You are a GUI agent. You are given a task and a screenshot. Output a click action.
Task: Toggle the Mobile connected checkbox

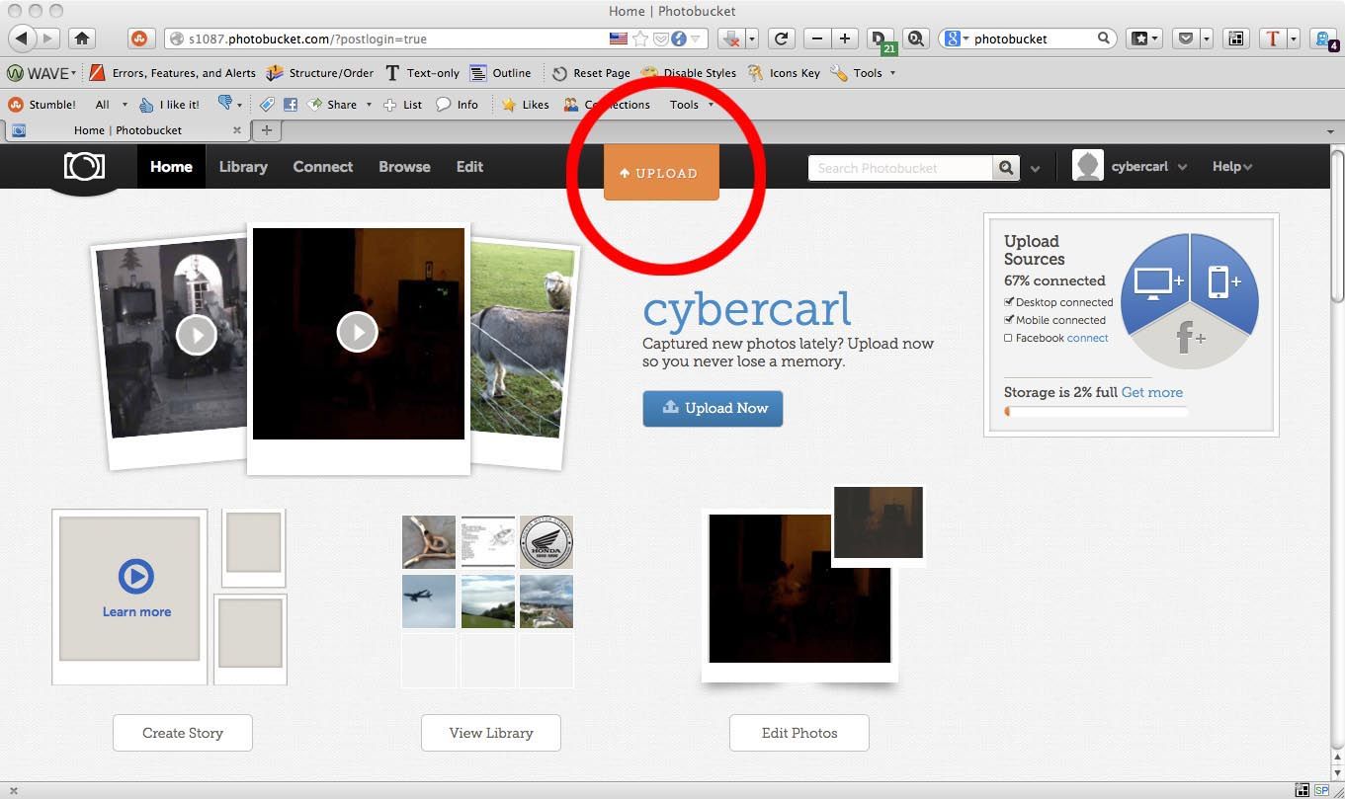click(1009, 320)
